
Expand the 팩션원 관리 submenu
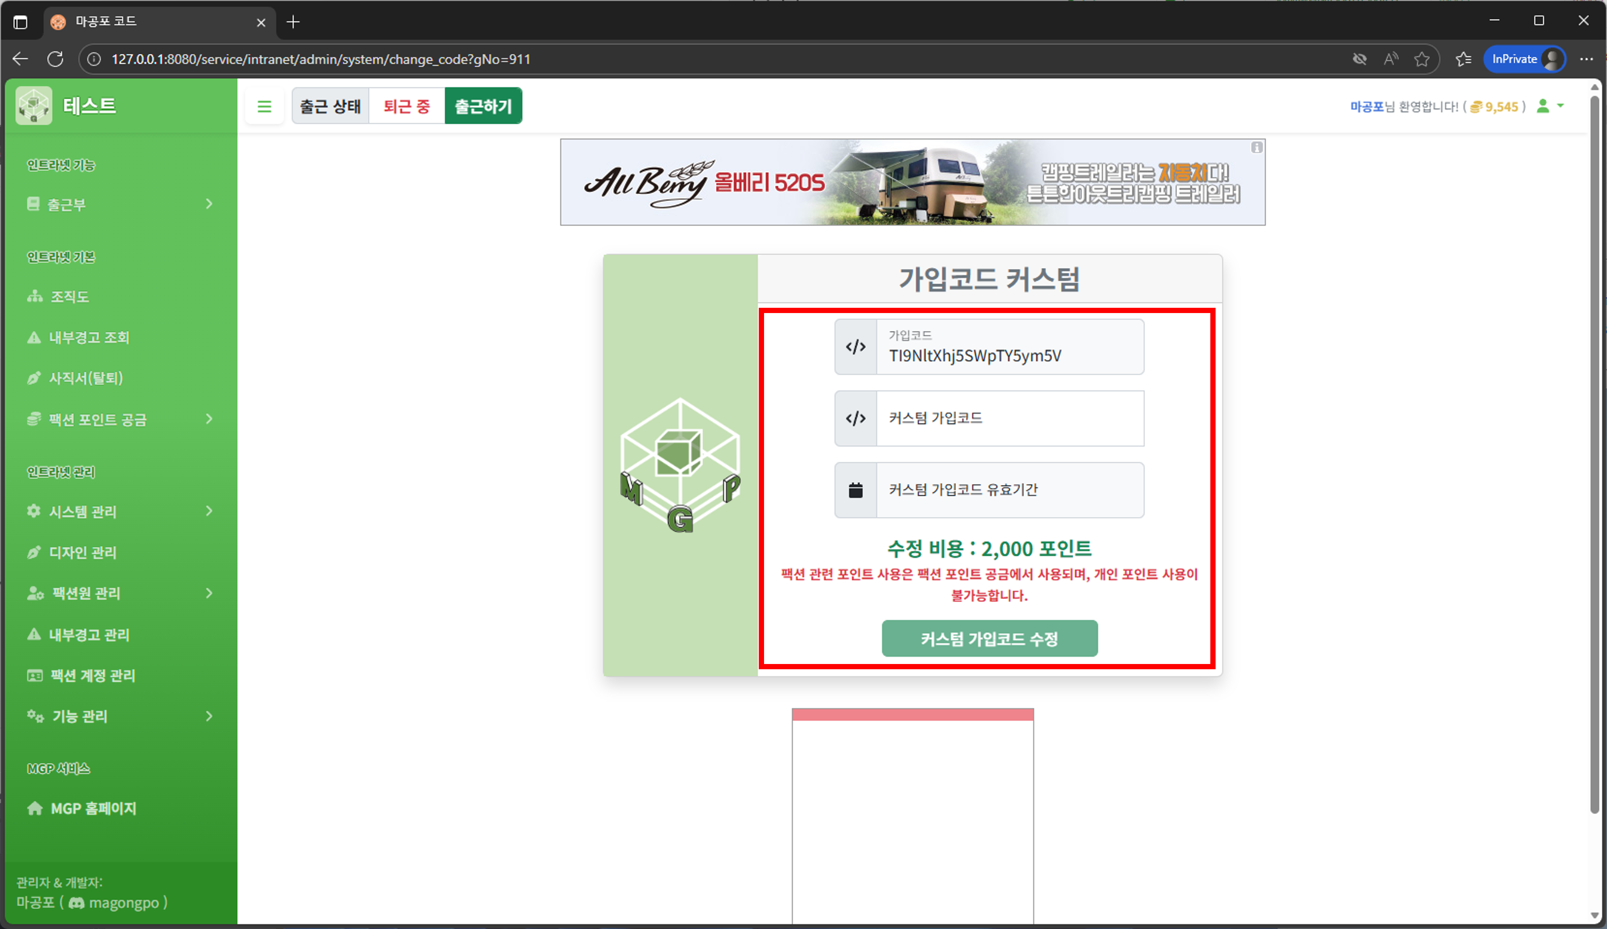(208, 593)
